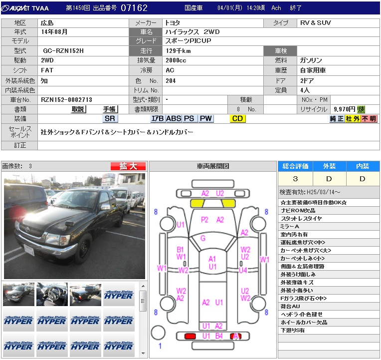Click the thumbnail panel scrollbar handle
The image size is (381, 360).
coord(143,301)
